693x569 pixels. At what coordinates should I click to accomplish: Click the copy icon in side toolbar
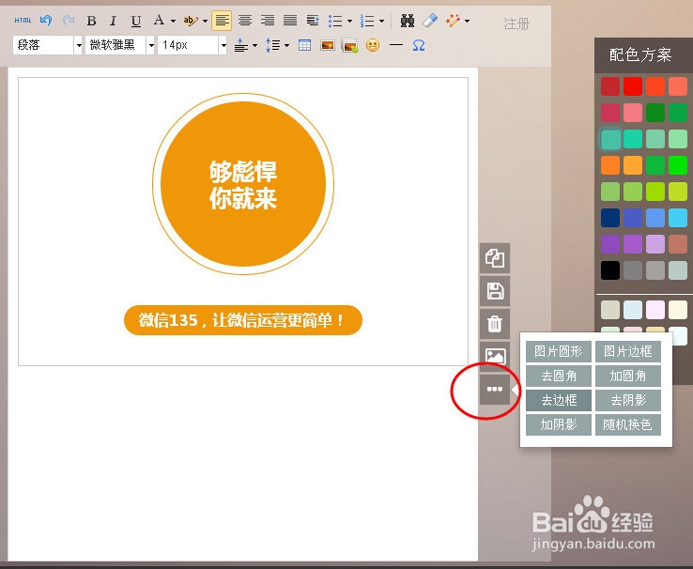(495, 258)
